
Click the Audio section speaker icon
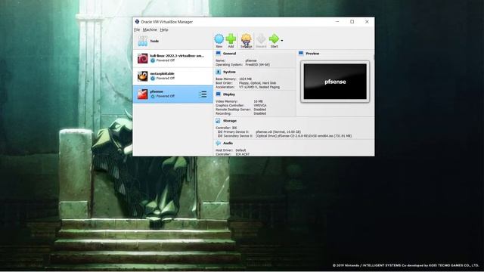pyautogui.click(x=219, y=143)
